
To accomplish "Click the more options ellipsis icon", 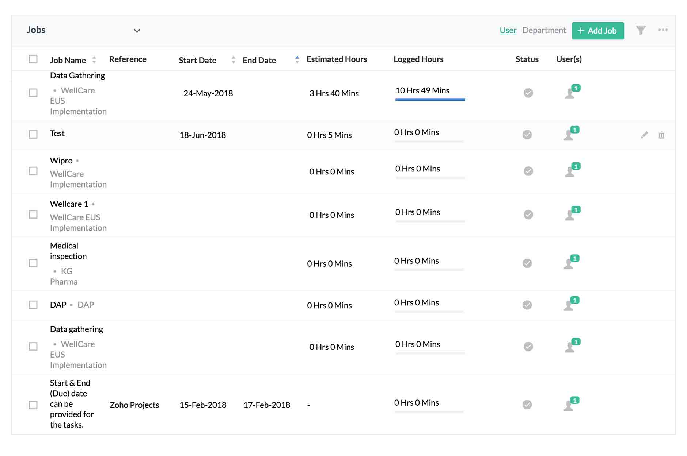I will [x=663, y=30].
